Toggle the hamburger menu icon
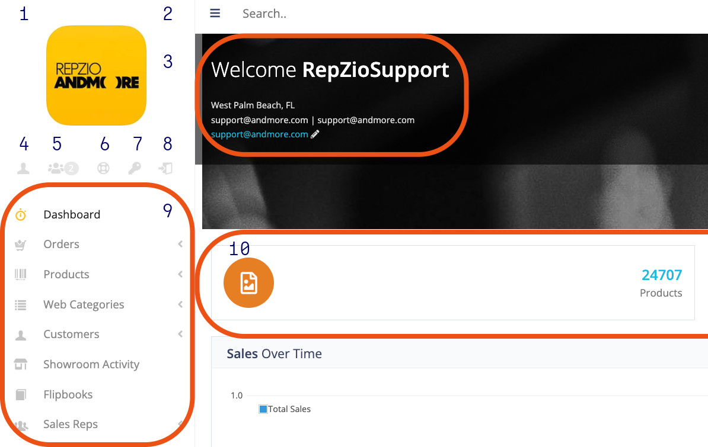This screenshot has height=447, width=708. (x=215, y=14)
